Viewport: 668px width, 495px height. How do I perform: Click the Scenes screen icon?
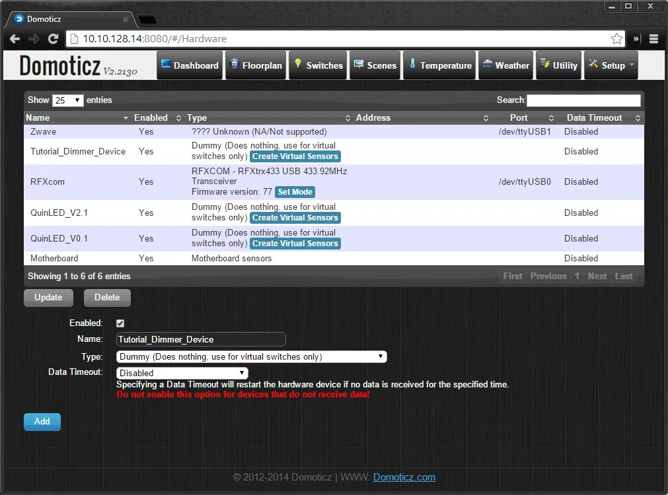359,64
